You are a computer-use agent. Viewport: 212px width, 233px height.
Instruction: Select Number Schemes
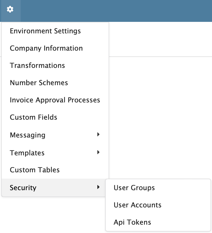coord(39,83)
